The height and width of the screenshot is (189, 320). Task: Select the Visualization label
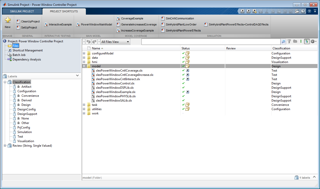[x=26, y=141]
